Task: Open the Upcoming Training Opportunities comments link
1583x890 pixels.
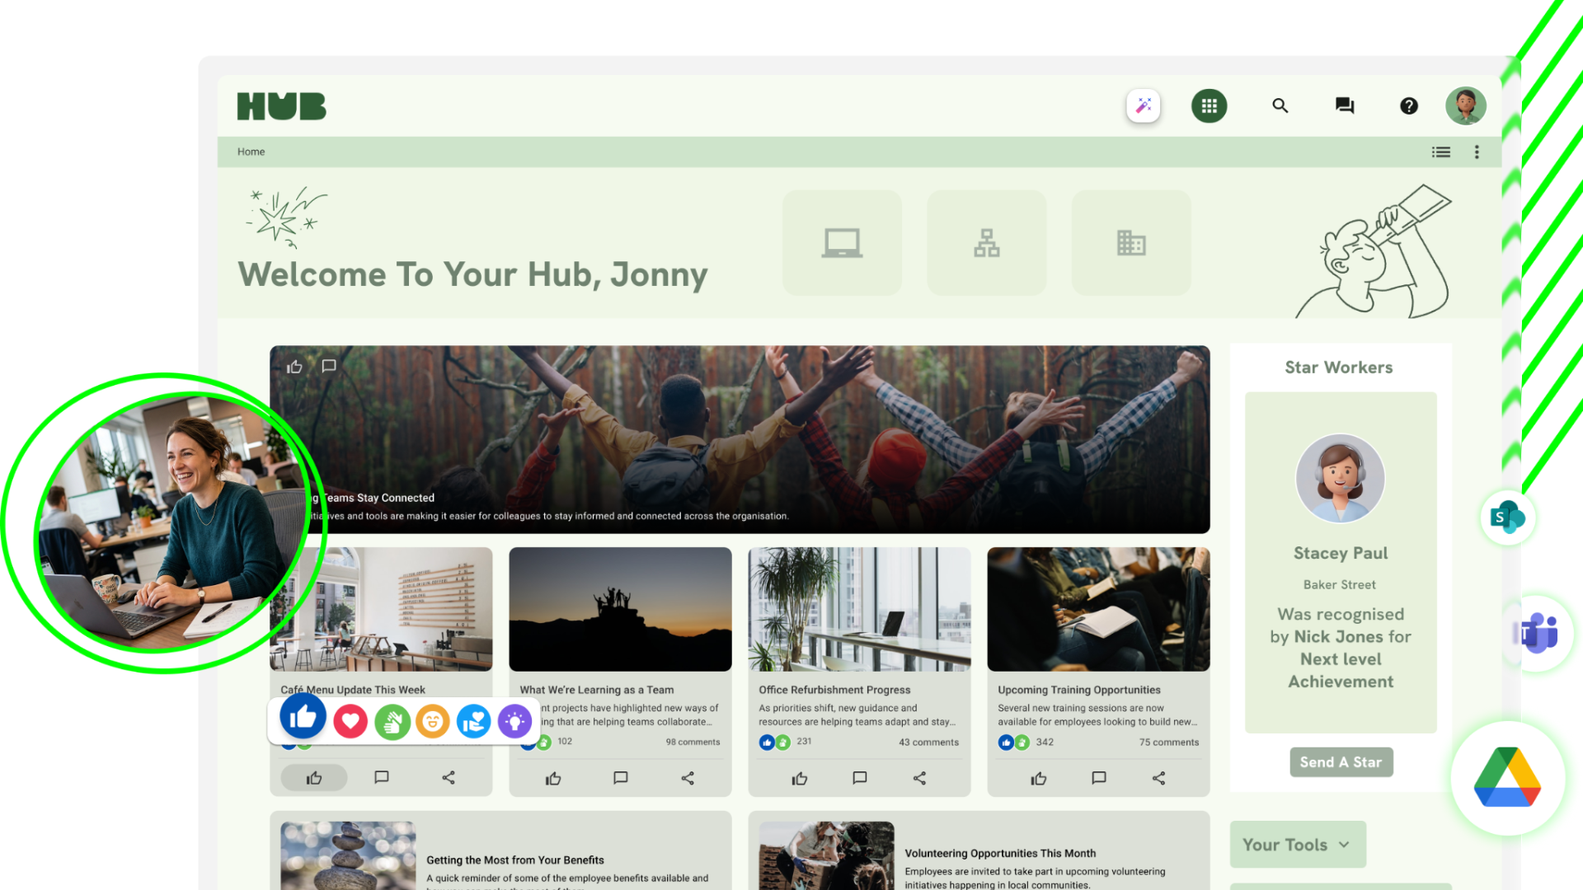Action: point(1168,742)
